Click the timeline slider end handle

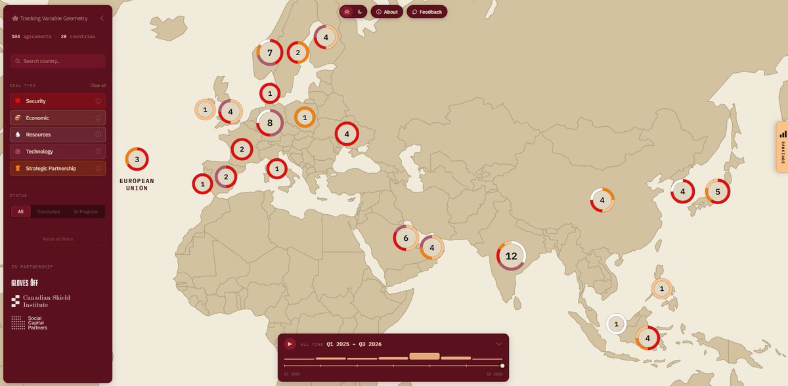pyautogui.click(x=502, y=366)
